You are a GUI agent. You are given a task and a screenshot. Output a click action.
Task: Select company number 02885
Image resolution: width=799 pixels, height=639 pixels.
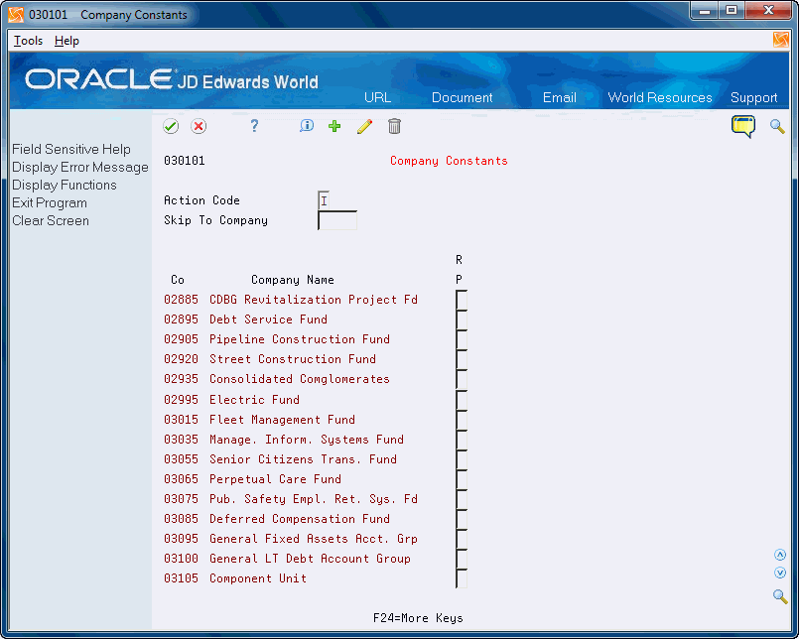tap(181, 300)
